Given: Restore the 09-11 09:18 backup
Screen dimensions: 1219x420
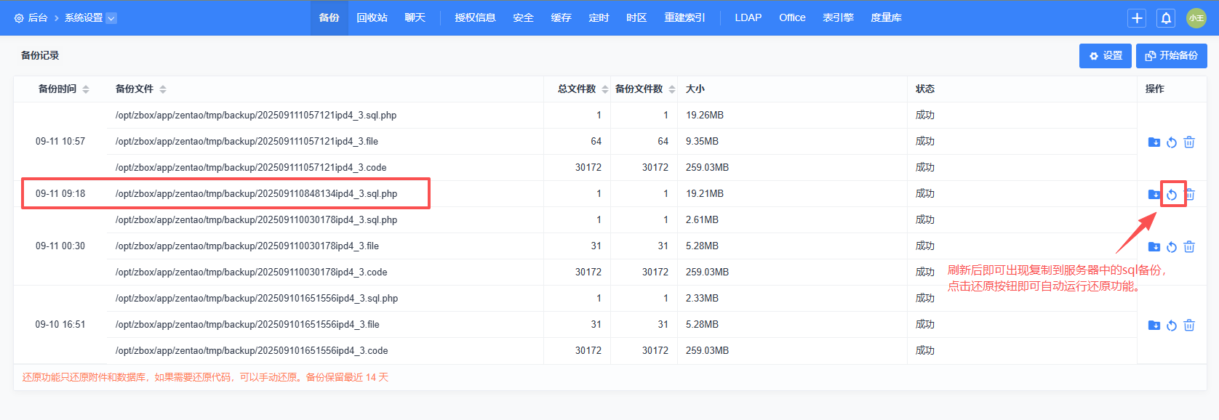Looking at the screenshot, I should point(1172,194).
